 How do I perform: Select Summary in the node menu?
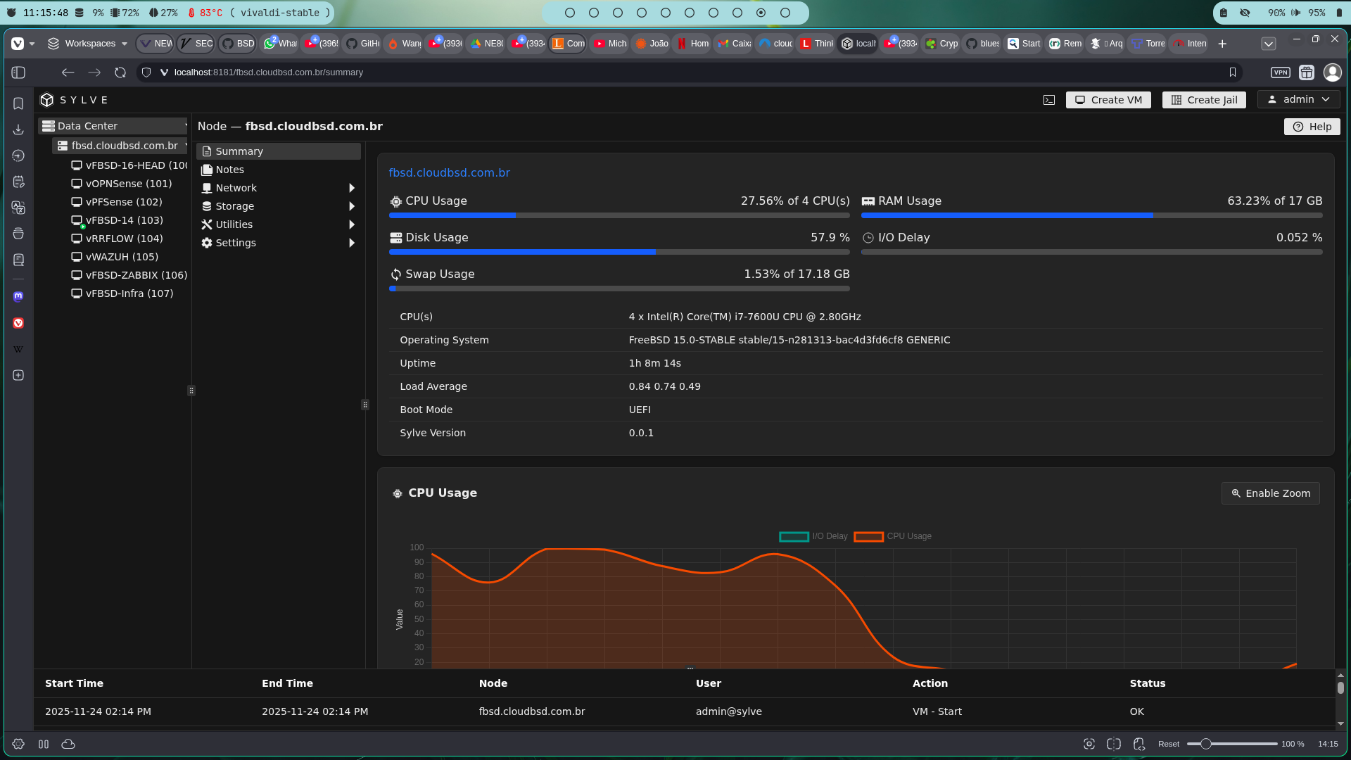click(x=279, y=151)
